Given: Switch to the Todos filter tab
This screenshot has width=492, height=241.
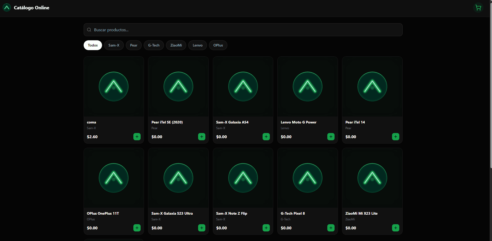Looking at the screenshot, I should pyautogui.click(x=92, y=45).
